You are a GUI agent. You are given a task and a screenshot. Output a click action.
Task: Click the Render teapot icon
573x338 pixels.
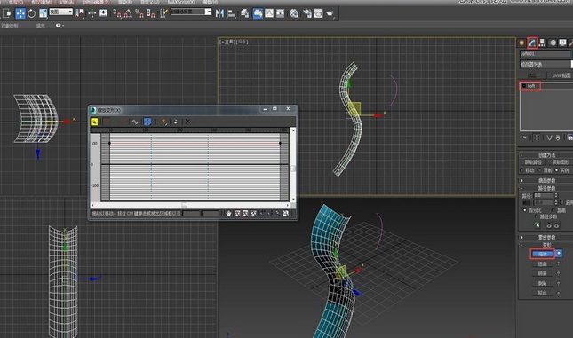click(x=330, y=13)
